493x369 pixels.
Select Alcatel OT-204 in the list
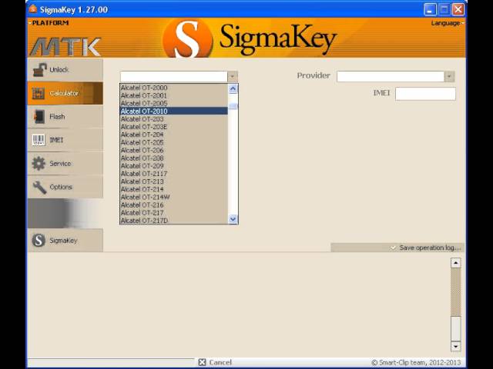pos(174,135)
